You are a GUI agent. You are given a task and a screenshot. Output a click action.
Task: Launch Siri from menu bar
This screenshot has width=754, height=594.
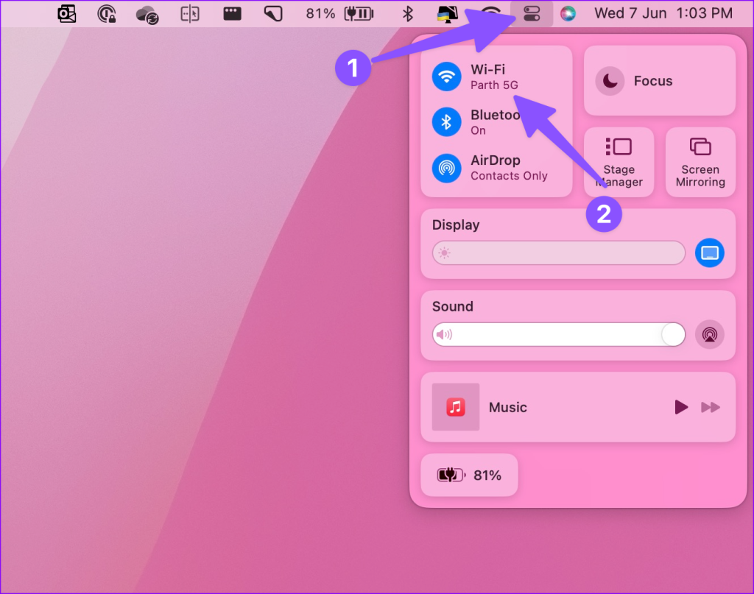(568, 13)
